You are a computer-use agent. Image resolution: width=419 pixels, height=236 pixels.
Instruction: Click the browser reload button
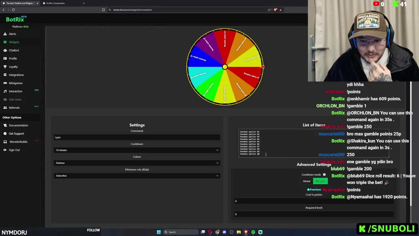coord(13,10)
